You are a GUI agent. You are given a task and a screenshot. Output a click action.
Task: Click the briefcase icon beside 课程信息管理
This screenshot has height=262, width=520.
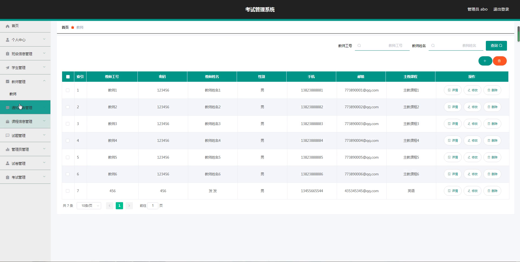[8, 122]
